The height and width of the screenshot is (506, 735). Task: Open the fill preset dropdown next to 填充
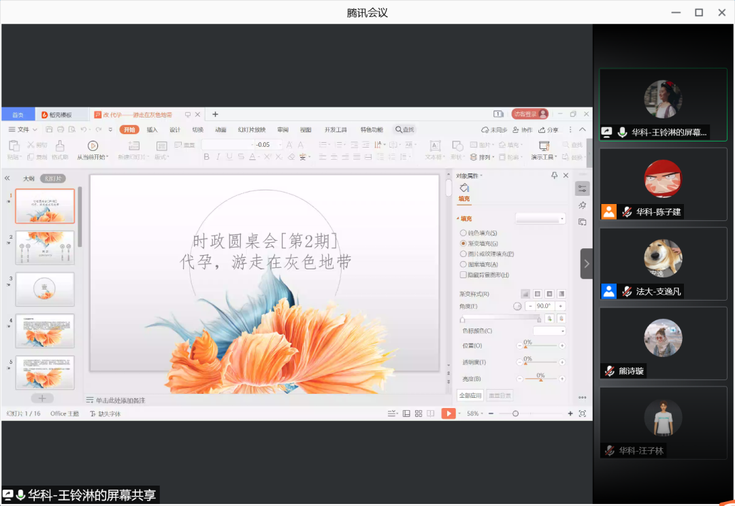tap(540, 219)
